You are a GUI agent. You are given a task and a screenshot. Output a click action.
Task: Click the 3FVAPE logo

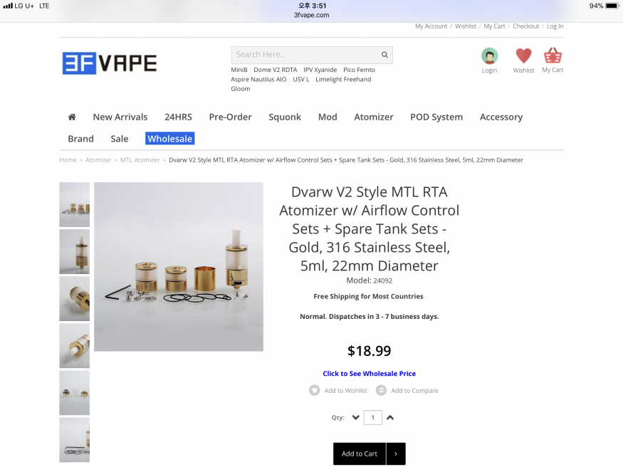point(110,63)
